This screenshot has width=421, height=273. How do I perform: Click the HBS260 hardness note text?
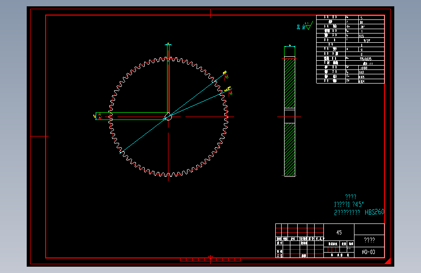click(x=374, y=212)
